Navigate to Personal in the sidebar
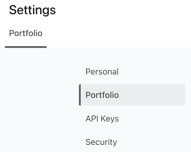This screenshot has width=191, height=152. pos(102,72)
